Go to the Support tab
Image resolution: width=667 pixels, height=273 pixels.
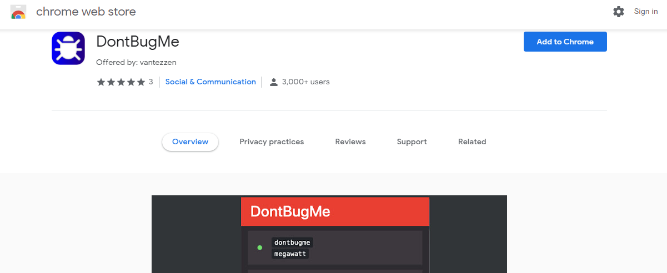click(x=412, y=142)
